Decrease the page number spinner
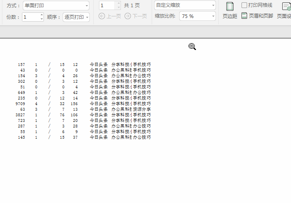Image resolution: width=291 pixels, height=203 pixels. pyautogui.click(x=119, y=8)
